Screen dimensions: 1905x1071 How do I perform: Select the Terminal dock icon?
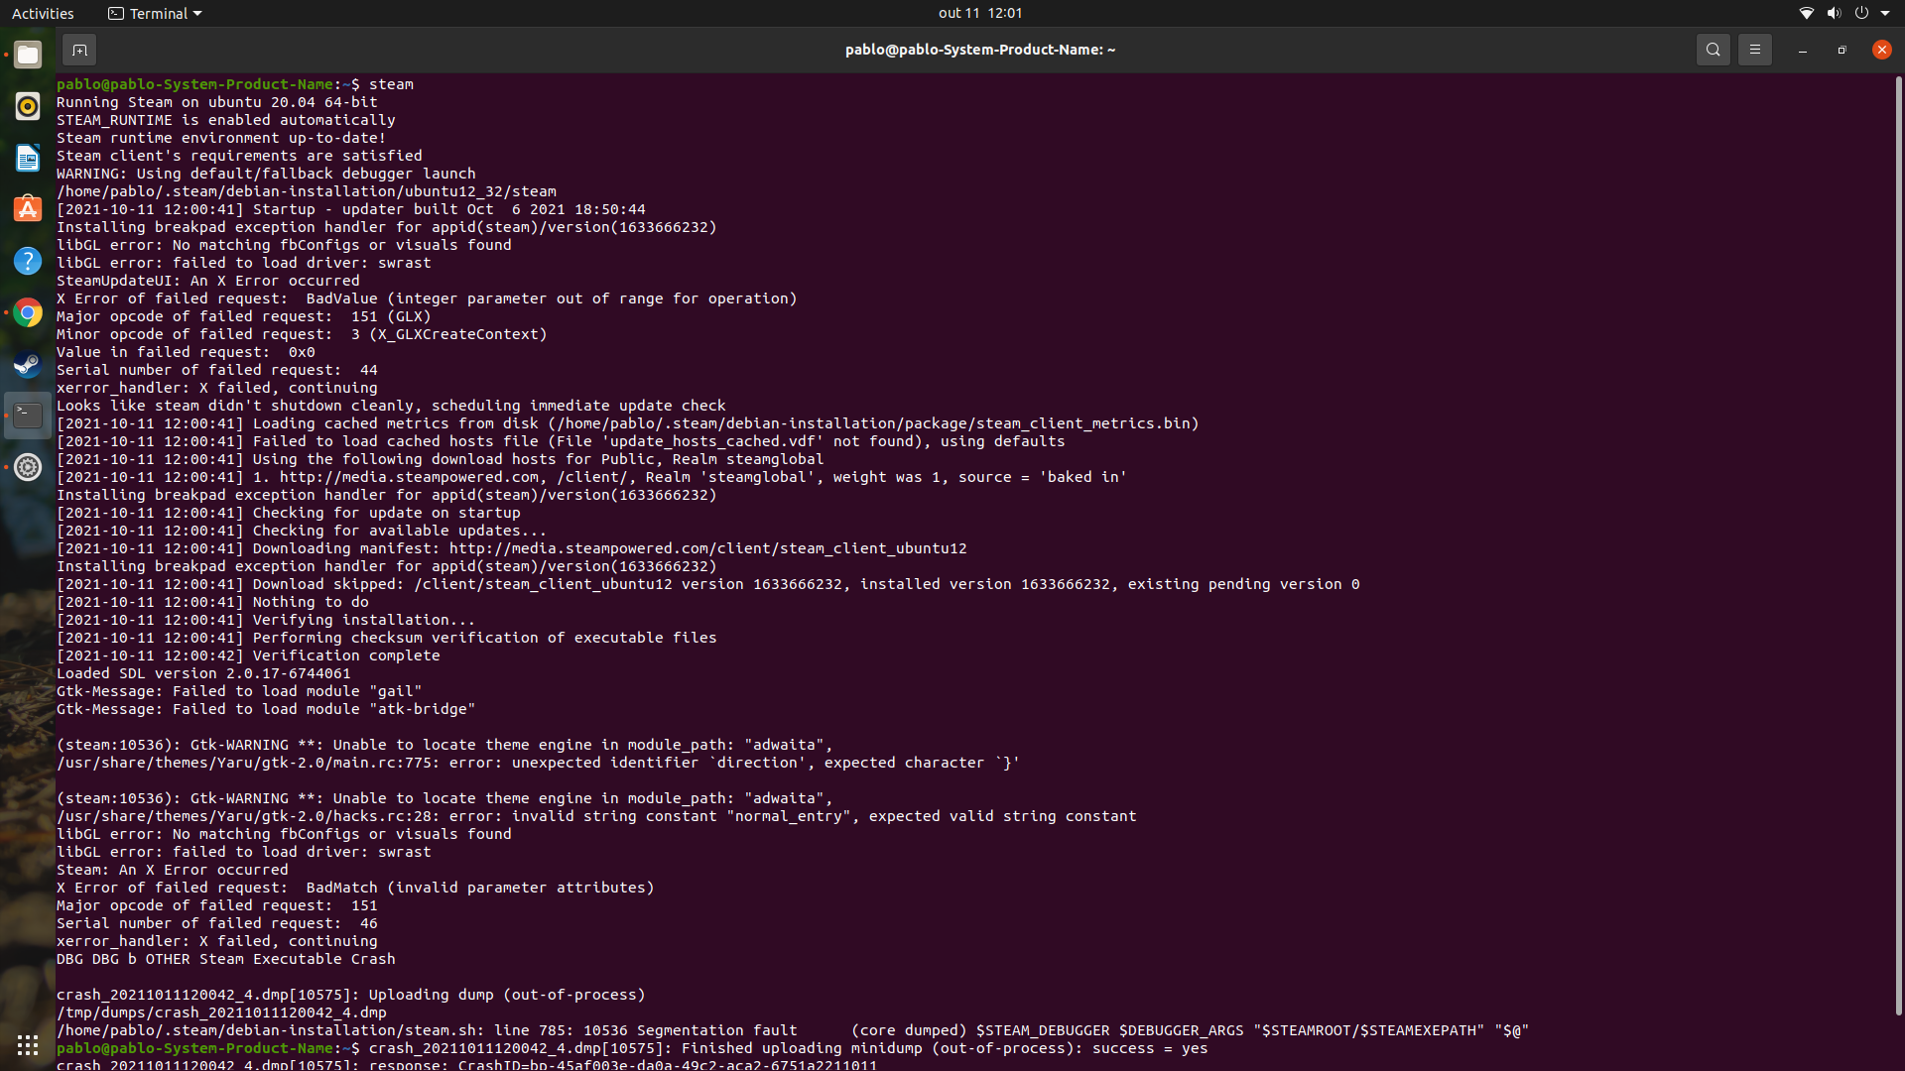coord(28,416)
